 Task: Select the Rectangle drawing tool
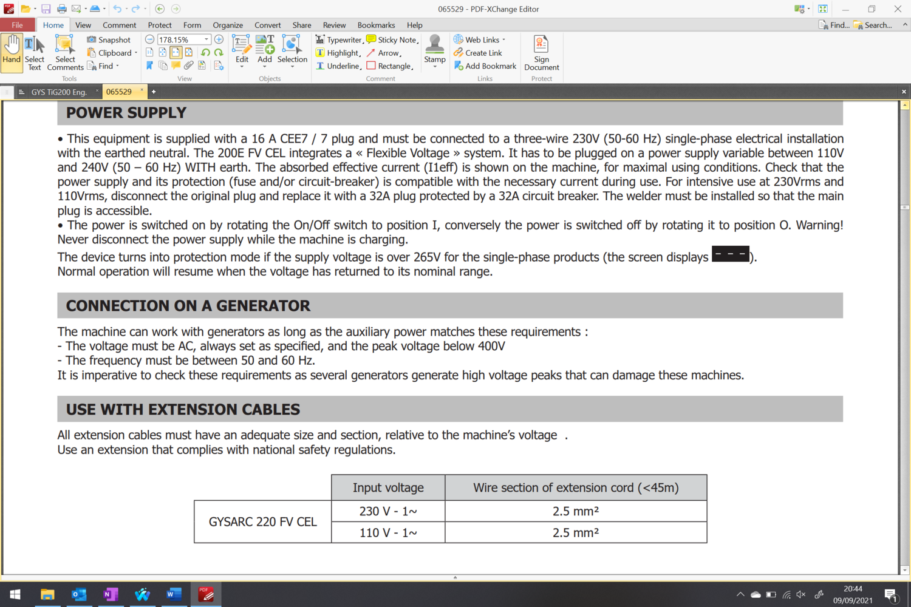(x=389, y=66)
